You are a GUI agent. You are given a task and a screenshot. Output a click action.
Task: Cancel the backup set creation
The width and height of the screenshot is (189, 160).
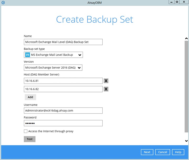click(162, 152)
